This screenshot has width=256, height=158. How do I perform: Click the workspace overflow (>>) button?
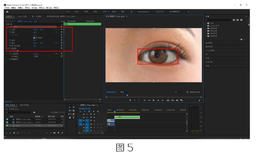click(x=188, y=12)
